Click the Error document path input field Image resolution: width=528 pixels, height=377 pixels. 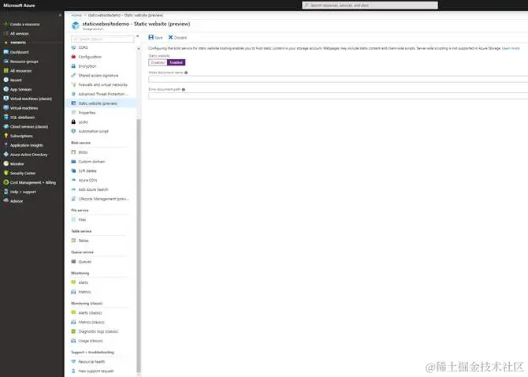point(338,96)
